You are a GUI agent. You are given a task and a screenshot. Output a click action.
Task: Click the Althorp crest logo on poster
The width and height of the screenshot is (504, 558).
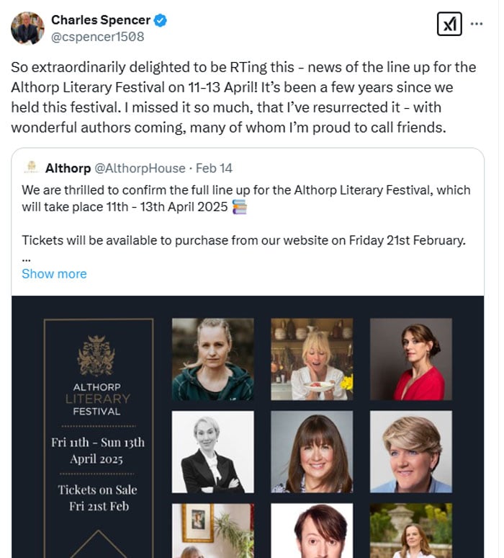(x=96, y=355)
